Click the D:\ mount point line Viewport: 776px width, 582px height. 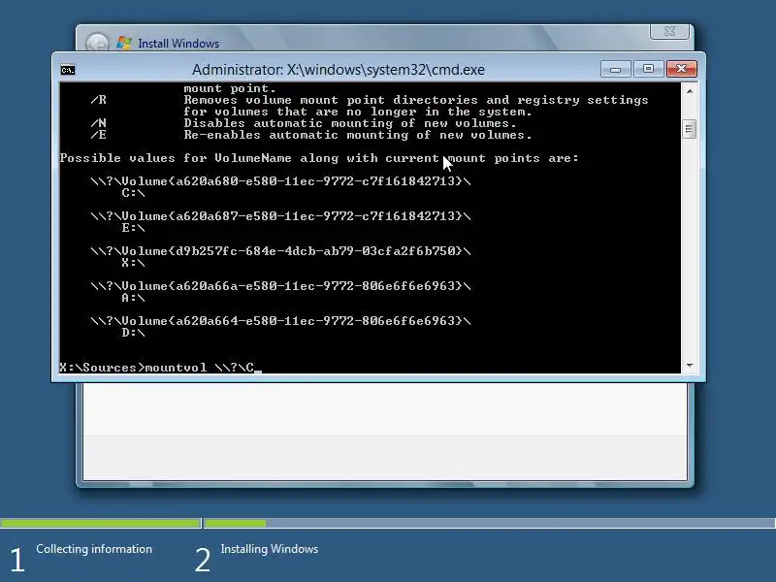pos(133,333)
